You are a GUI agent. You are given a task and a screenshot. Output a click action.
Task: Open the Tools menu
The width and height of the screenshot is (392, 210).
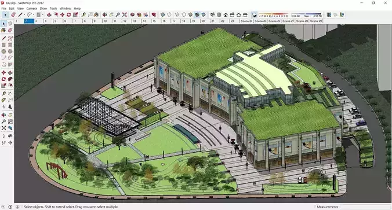coord(53,9)
